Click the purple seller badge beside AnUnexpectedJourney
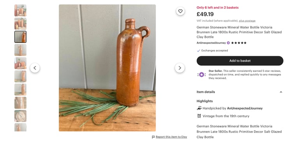 228,43
